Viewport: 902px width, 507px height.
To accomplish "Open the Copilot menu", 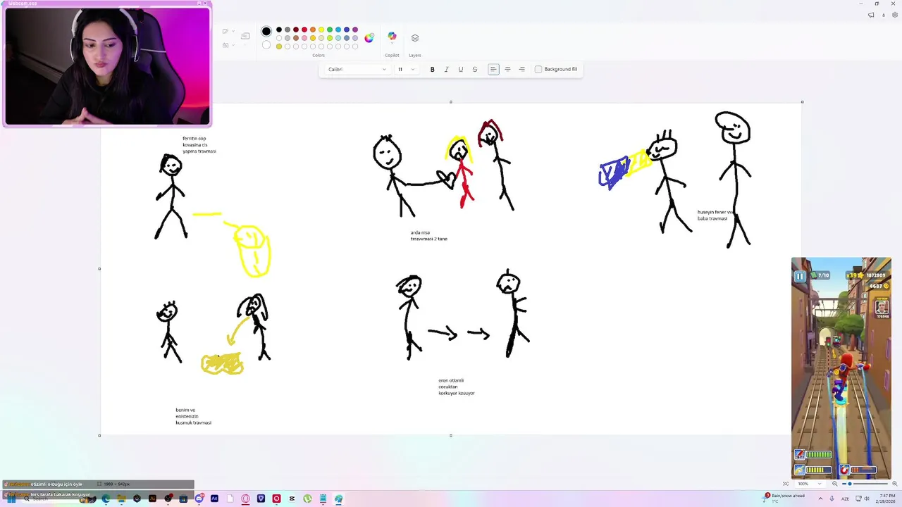I will [x=392, y=38].
